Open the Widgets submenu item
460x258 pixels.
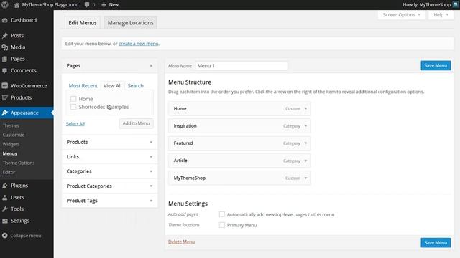point(11,144)
